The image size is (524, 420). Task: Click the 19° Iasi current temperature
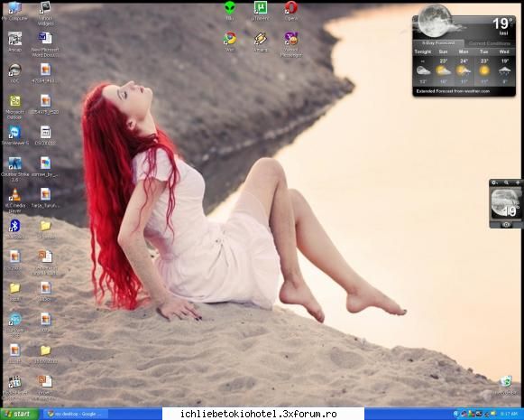point(502,25)
